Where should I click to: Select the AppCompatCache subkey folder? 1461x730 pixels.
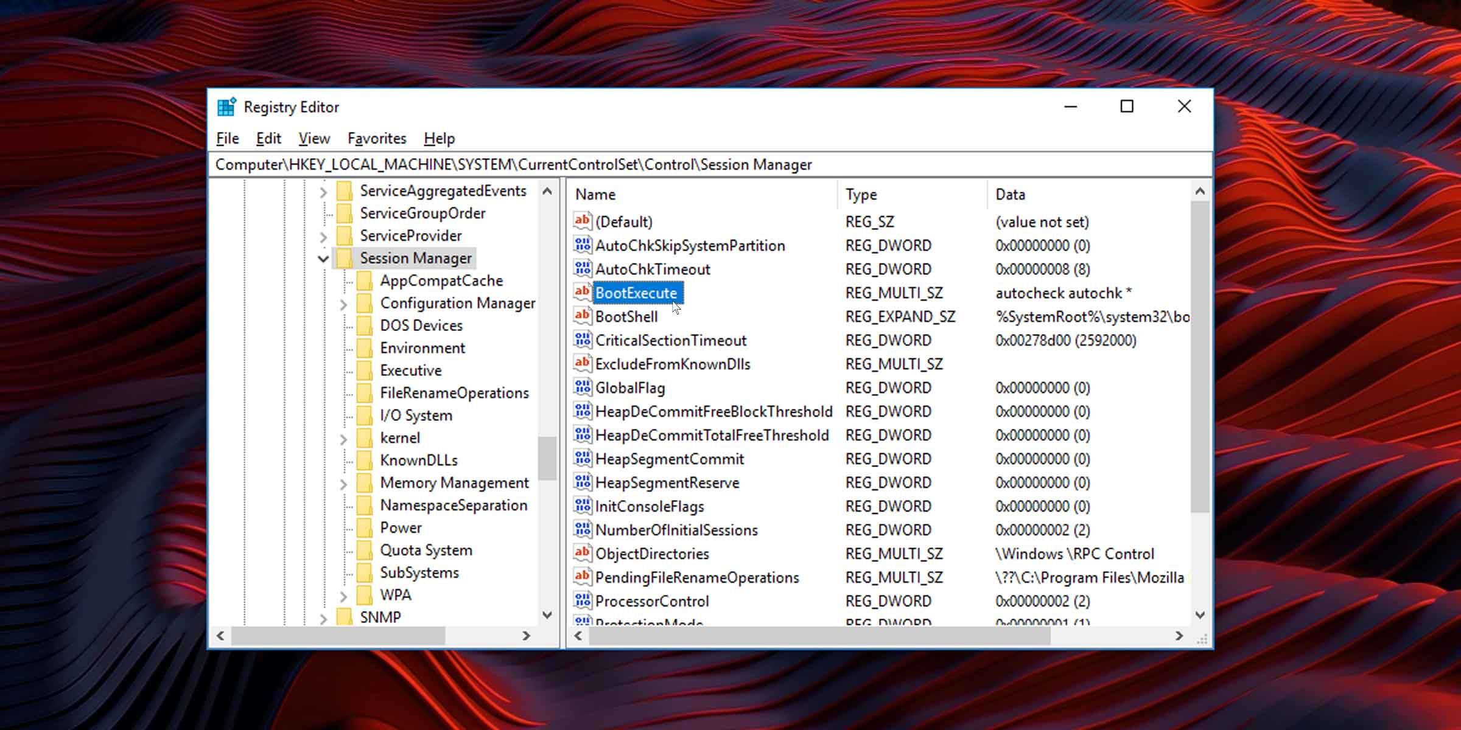click(442, 280)
